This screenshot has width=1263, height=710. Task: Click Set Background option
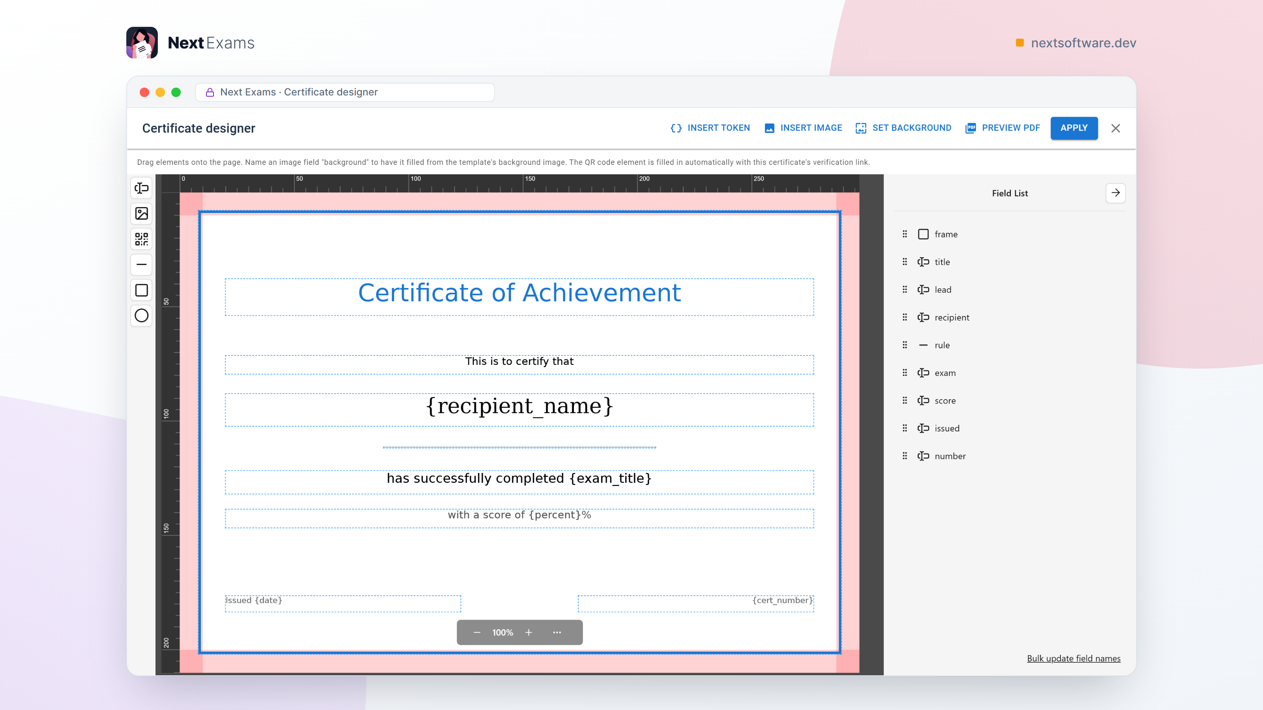pos(903,128)
